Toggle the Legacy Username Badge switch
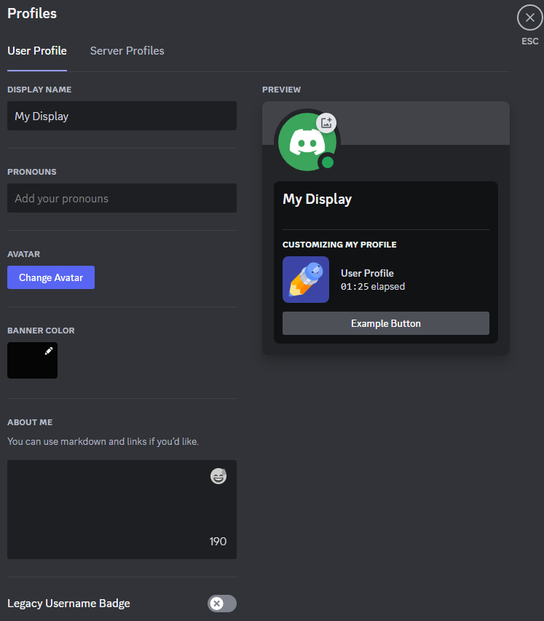This screenshot has width=544, height=621. (222, 604)
